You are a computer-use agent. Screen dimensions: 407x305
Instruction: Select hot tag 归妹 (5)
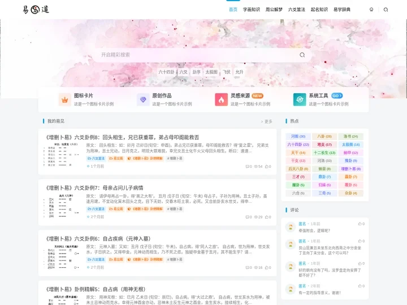324,185
